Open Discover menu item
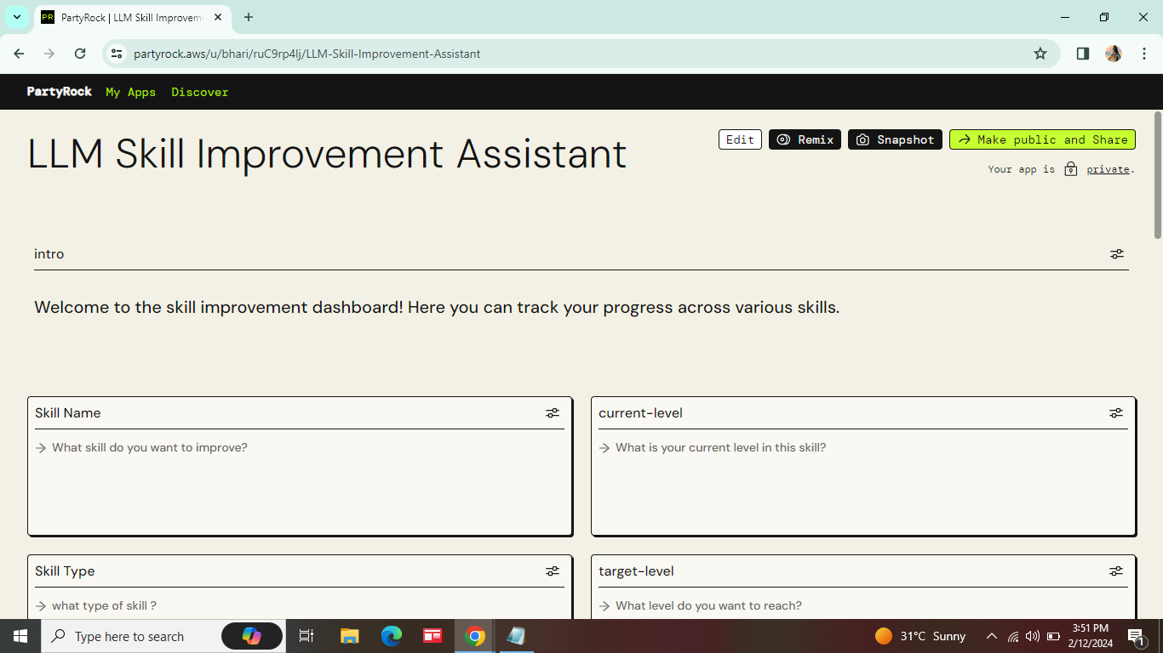The width and height of the screenshot is (1163, 653). (x=200, y=92)
